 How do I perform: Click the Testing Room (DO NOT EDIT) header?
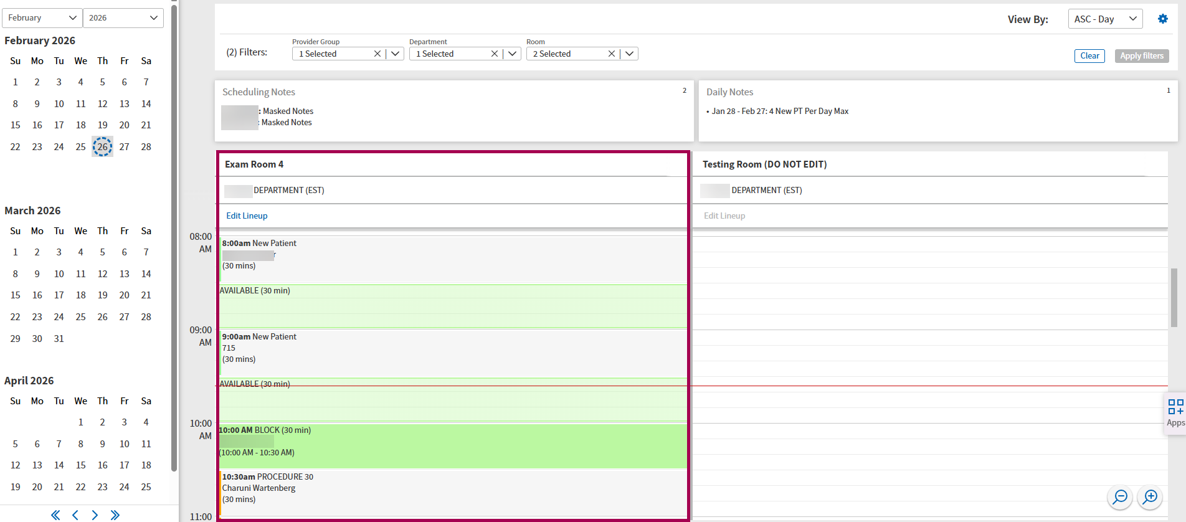point(765,164)
